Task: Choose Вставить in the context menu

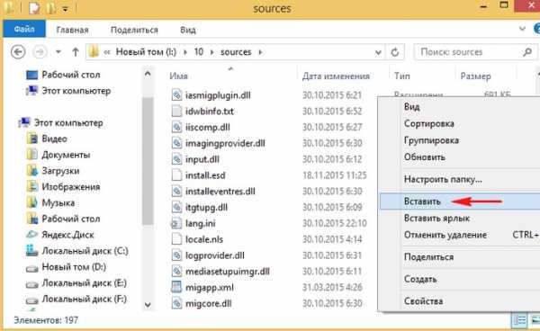Action: (422, 201)
